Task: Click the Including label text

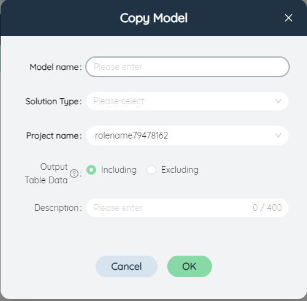Action: pyautogui.click(x=119, y=170)
